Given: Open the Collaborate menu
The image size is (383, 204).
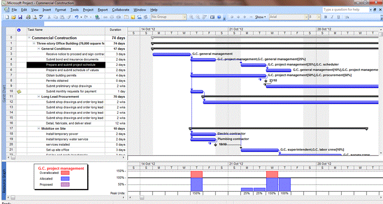Looking at the screenshot, I should pyautogui.click(x=121, y=10).
